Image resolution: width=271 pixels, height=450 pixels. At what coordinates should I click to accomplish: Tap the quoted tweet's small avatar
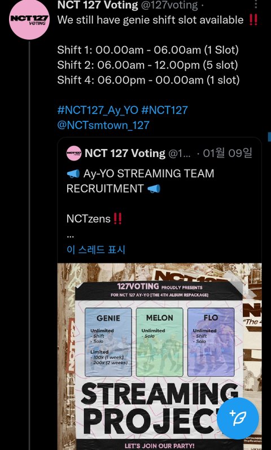click(74, 153)
